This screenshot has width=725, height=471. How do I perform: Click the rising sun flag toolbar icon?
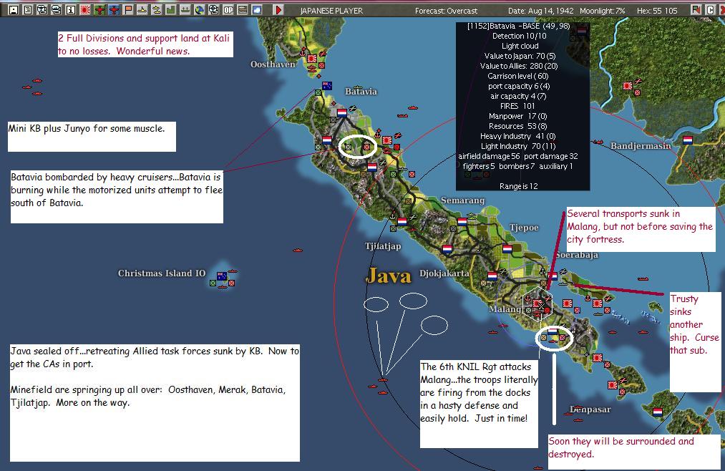(85, 10)
